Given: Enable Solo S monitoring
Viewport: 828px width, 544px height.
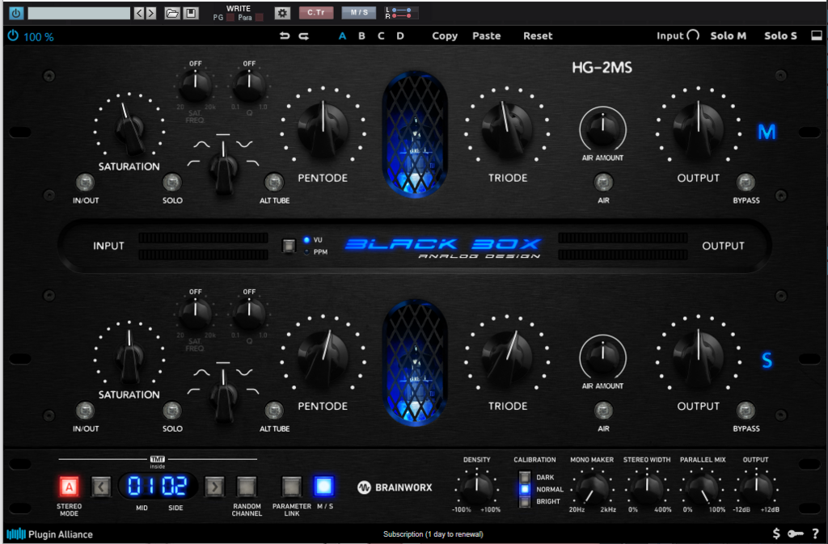Looking at the screenshot, I should click(780, 36).
